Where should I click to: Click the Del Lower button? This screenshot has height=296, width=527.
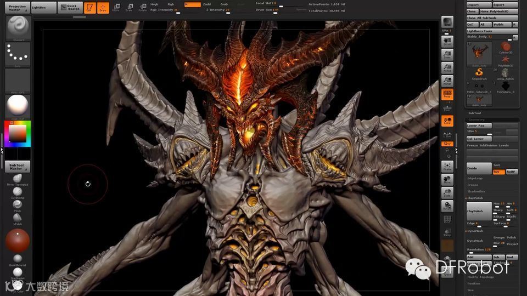point(479,139)
